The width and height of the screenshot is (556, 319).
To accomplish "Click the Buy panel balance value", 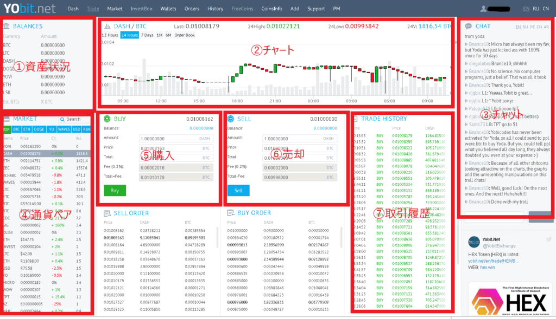I will click(201, 128).
